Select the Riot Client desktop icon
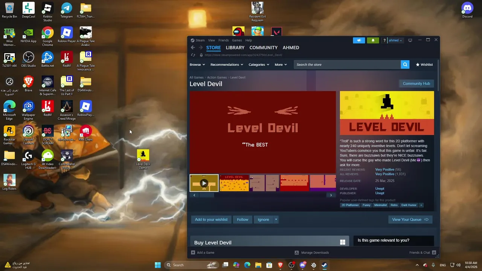The height and width of the screenshot is (271, 482). [x=85, y=133]
